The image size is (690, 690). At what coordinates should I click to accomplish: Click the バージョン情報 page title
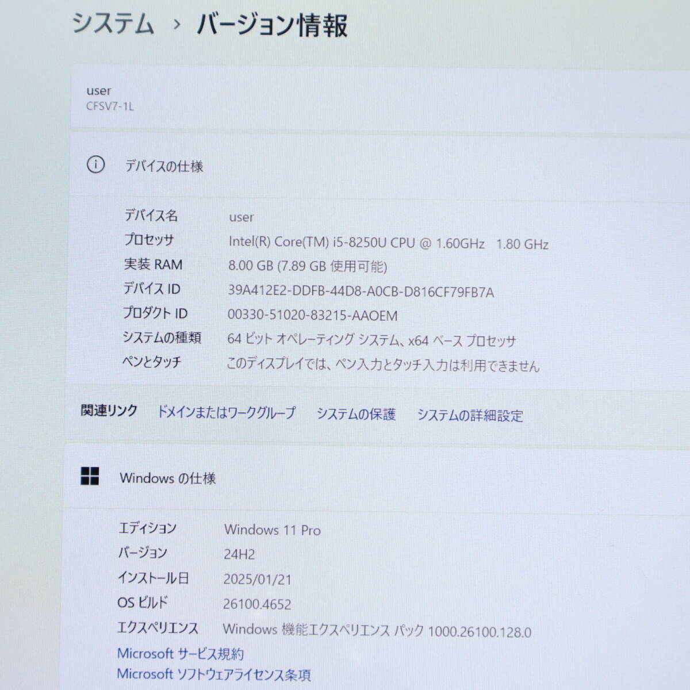(x=272, y=25)
